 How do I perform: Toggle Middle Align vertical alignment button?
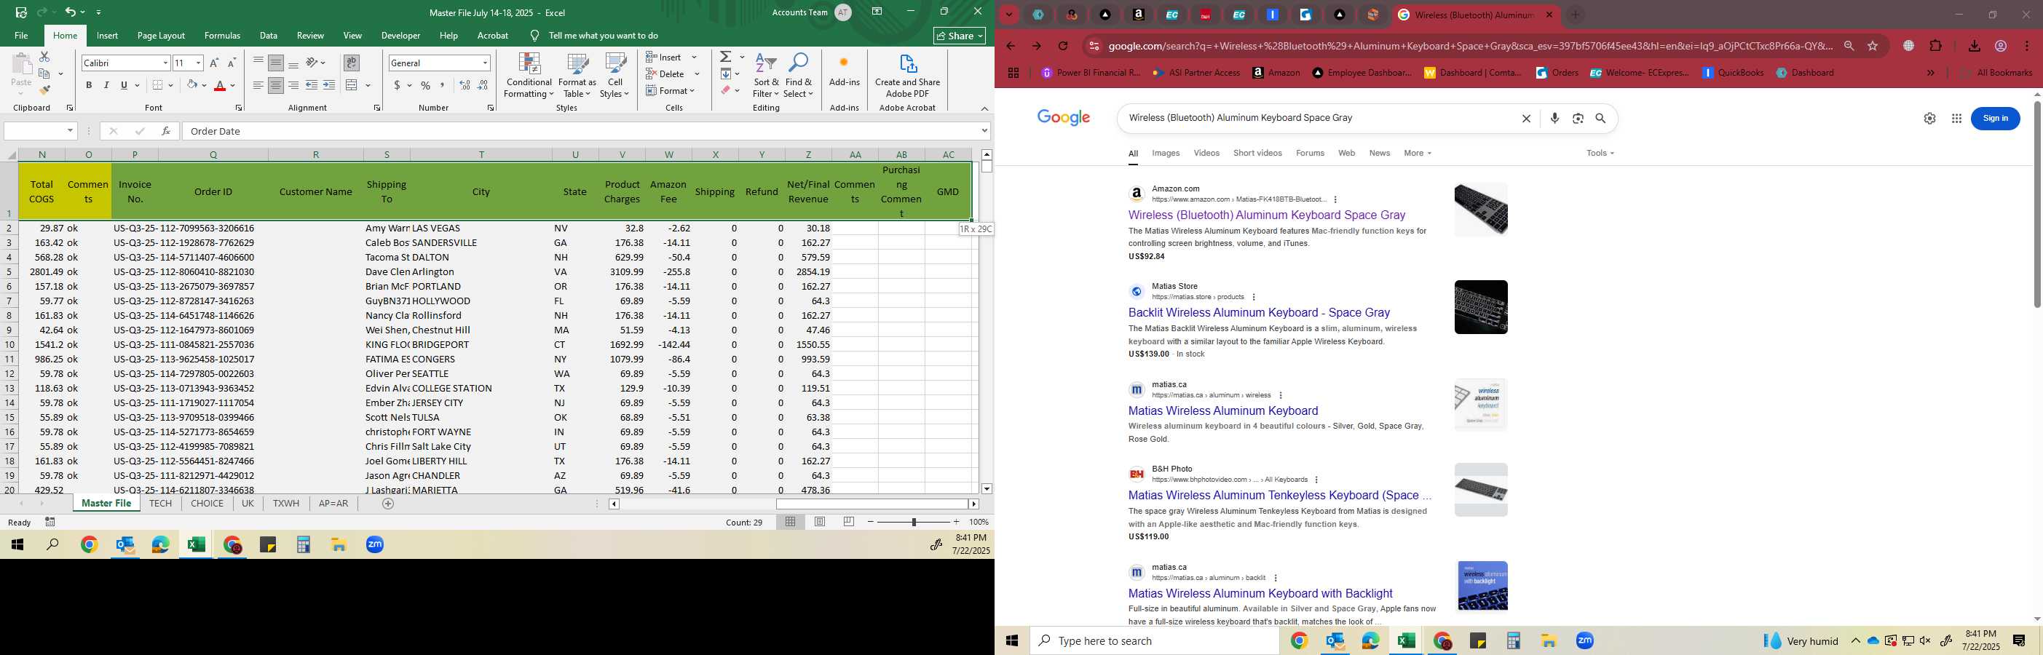pyautogui.click(x=276, y=63)
